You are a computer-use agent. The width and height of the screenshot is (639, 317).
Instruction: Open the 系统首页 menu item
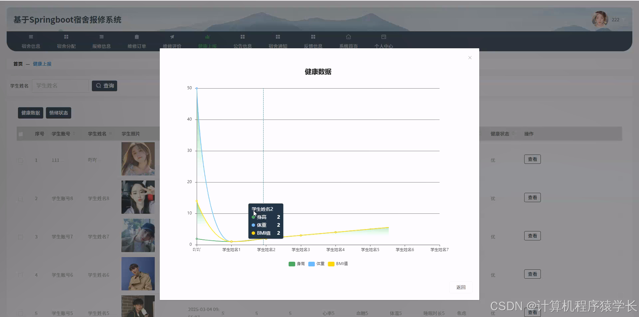click(x=348, y=41)
